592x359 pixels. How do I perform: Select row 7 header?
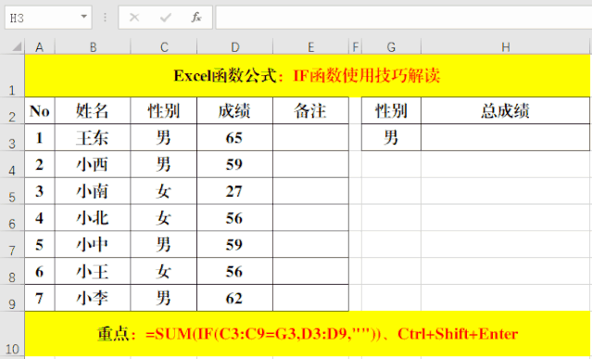coord(12,245)
